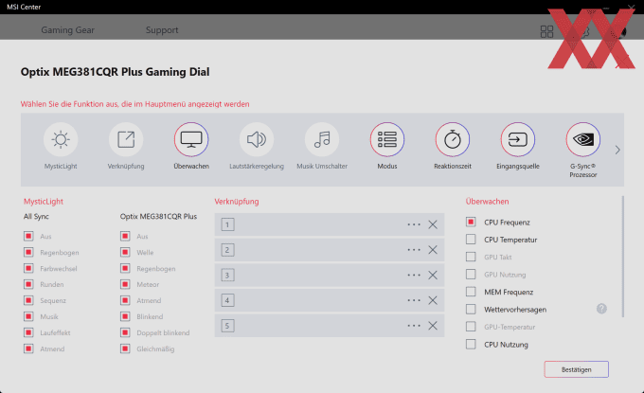This screenshot has height=393, width=644.
Task: Toggle the Überwachen monitor icon
Action: (191, 139)
